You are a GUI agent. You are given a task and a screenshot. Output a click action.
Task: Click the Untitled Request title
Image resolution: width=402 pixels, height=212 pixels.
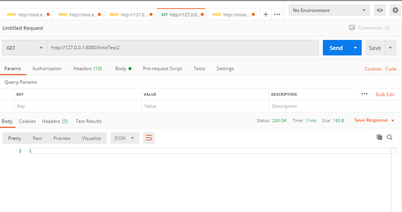click(x=23, y=28)
